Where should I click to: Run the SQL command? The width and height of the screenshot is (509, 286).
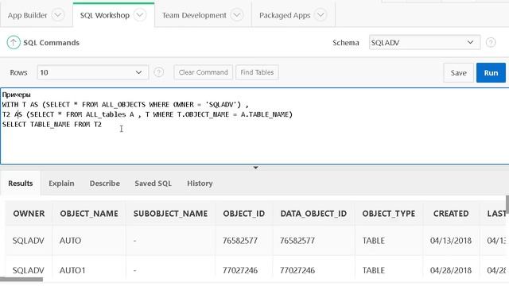point(491,72)
